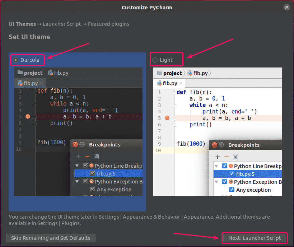Viewport: 294px width, 247px height.
Task: Collapse Python Exception group in Darcula preview
Action: (x=77, y=181)
